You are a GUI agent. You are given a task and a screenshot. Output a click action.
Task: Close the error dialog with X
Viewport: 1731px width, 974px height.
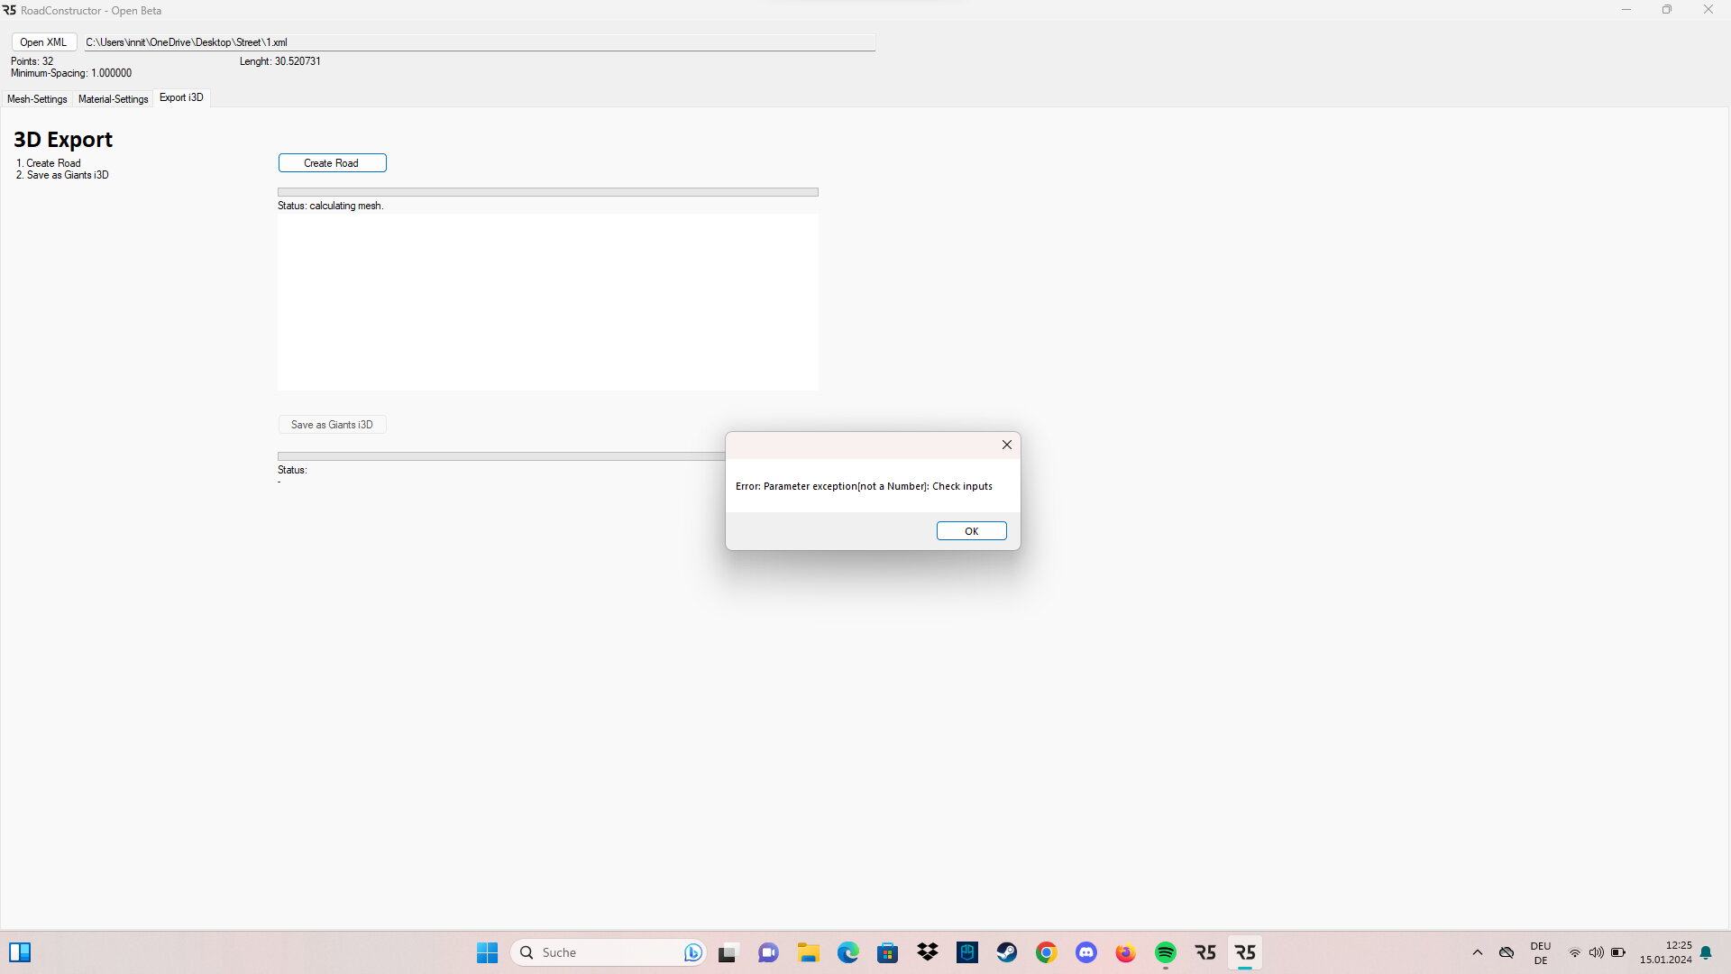tap(1007, 445)
